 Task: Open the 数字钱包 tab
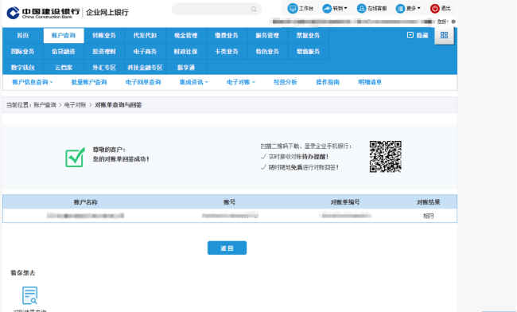(23, 68)
